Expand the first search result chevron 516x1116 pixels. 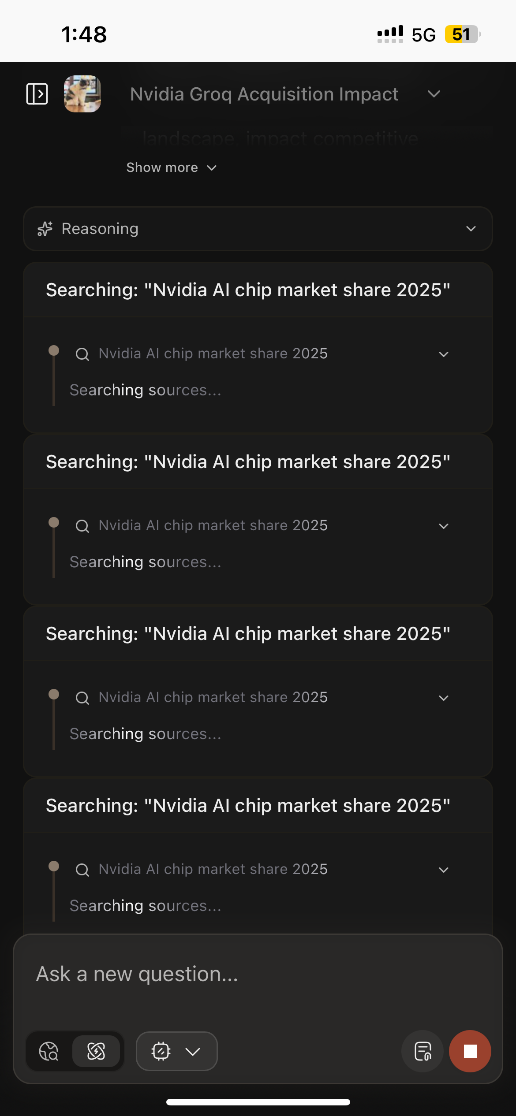444,354
